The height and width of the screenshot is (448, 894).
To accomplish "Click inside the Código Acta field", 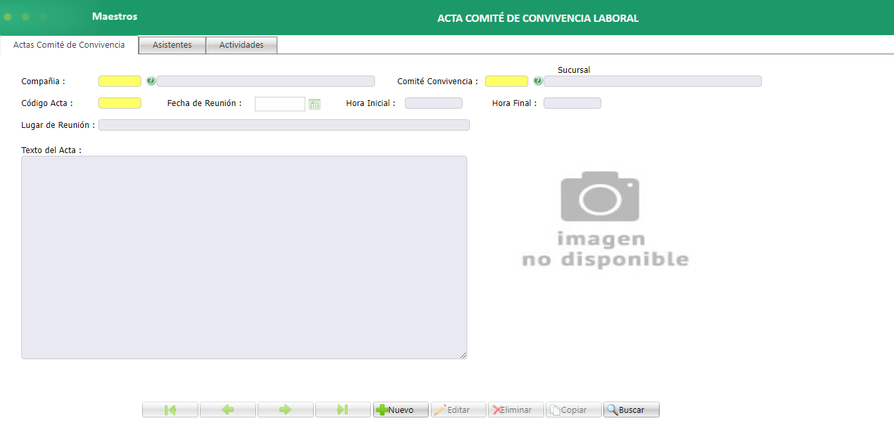I will pos(119,103).
